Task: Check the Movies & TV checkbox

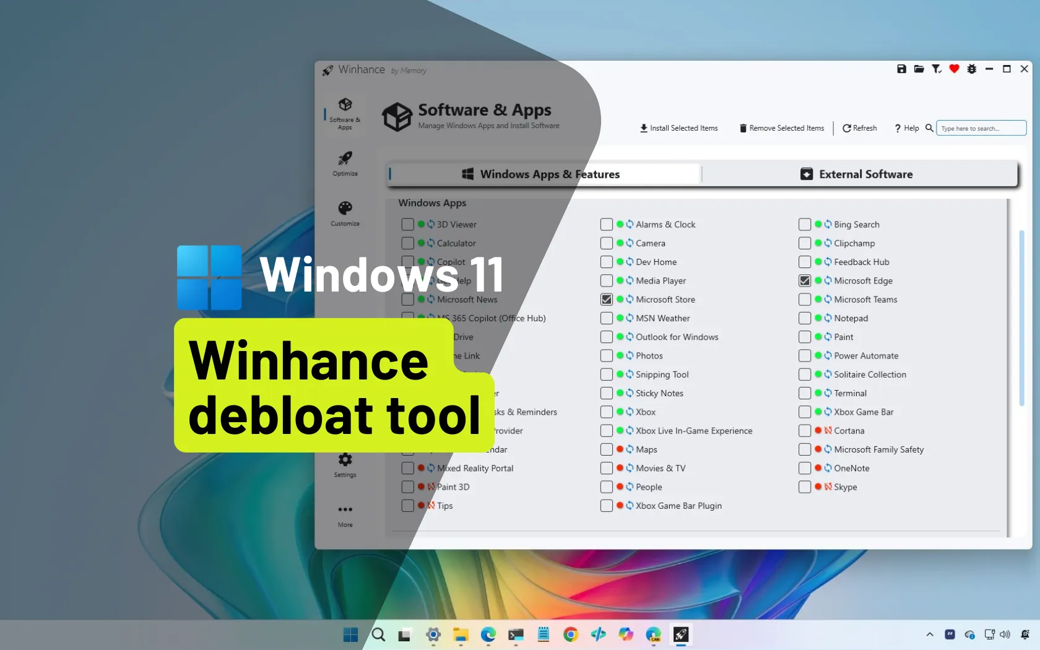Action: point(607,468)
